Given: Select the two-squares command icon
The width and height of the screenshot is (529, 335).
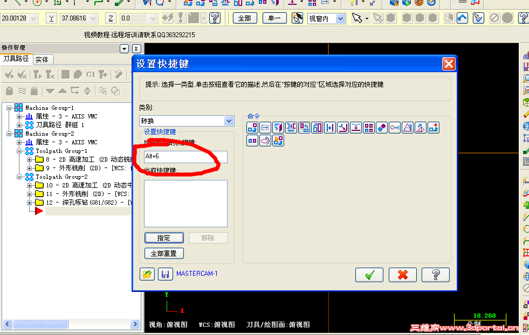Looking at the screenshot, I should click(x=252, y=141).
